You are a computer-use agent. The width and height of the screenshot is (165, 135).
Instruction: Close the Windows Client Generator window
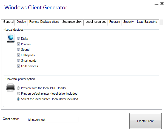click(162, 3)
